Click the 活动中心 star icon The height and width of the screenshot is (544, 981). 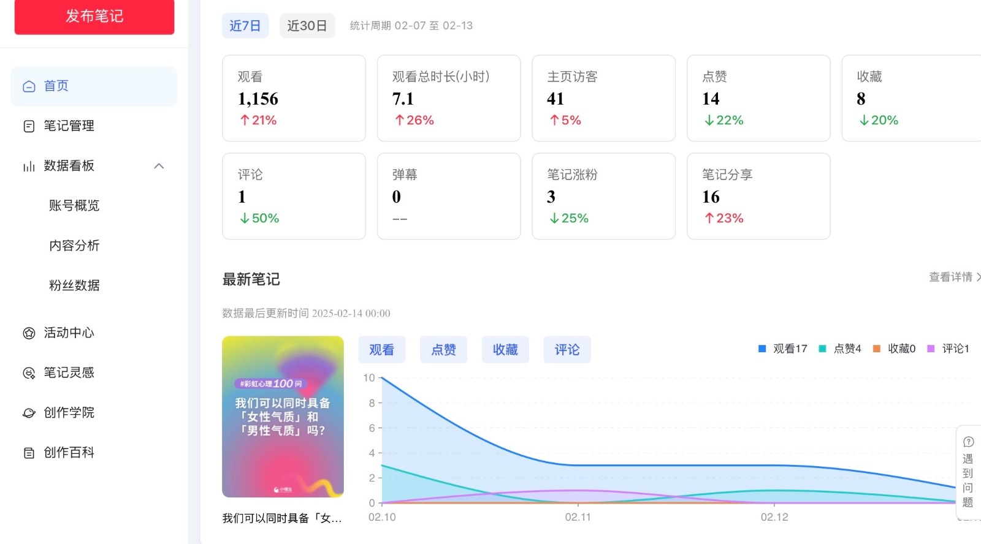pyautogui.click(x=29, y=333)
